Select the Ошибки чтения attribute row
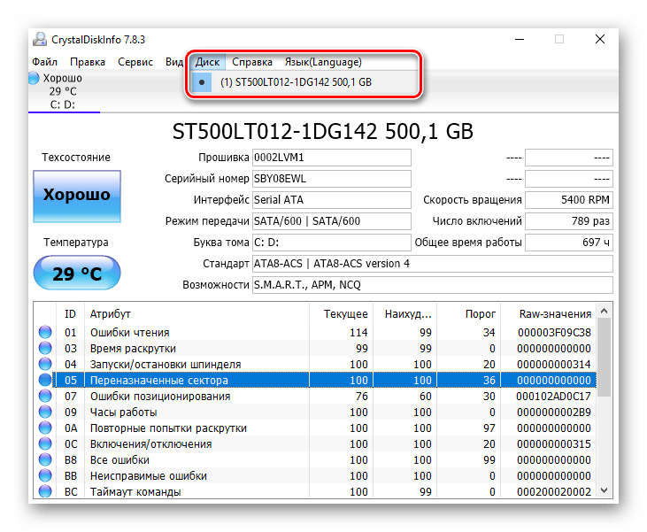The height and width of the screenshot is (532, 647). [315, 332]
